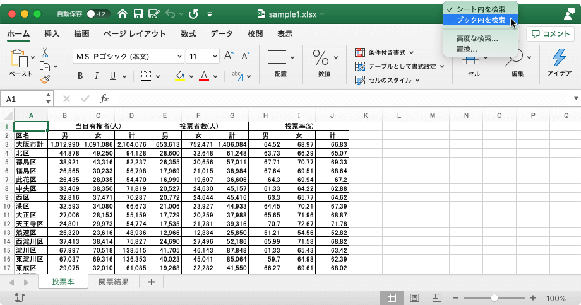
Task: Click the Format Painter brush icon
Action: [x=45, y=79]
